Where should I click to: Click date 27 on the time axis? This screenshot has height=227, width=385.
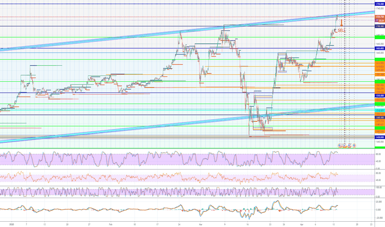click(89, 224)
